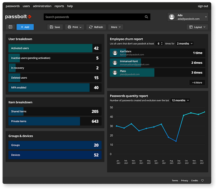Click Ada's profile avatar icon

[x=171, y=17]
